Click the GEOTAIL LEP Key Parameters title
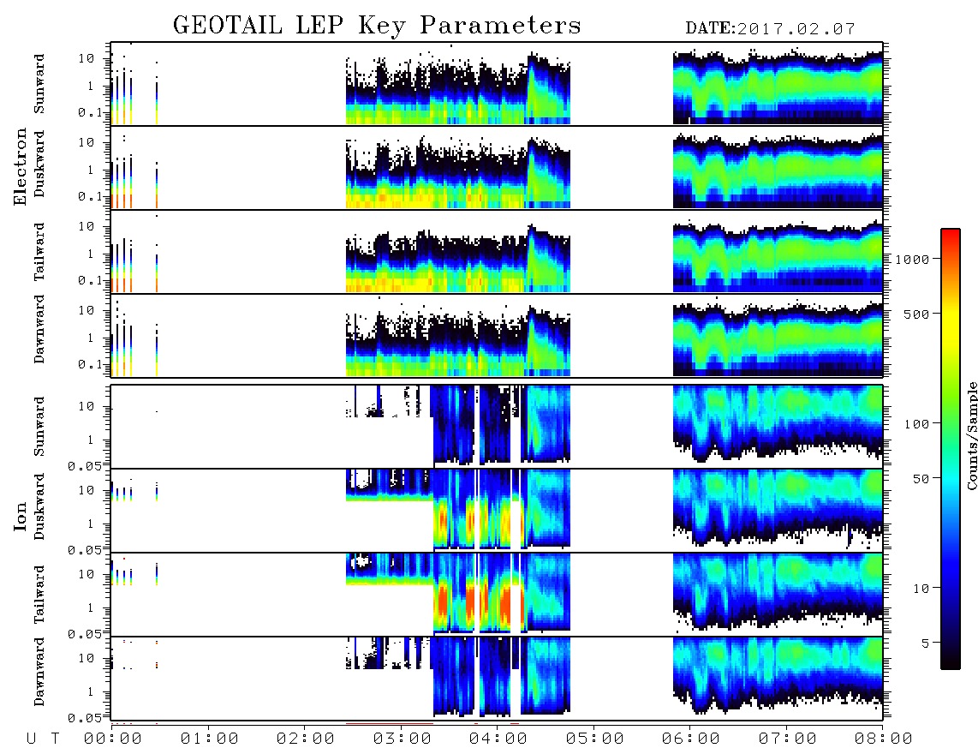Screen dimensions: 978x754 tap(377, 26)
